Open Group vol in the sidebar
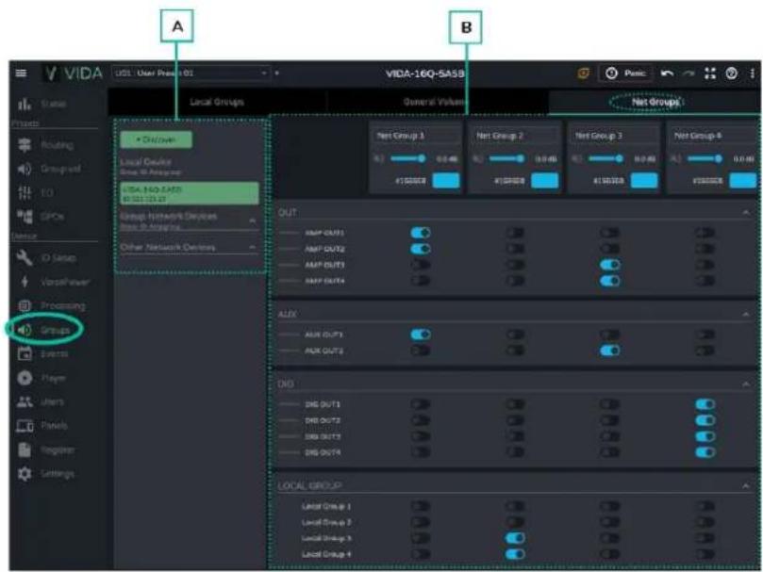This screenshot has height=572, width=763. tap(49, 169)
